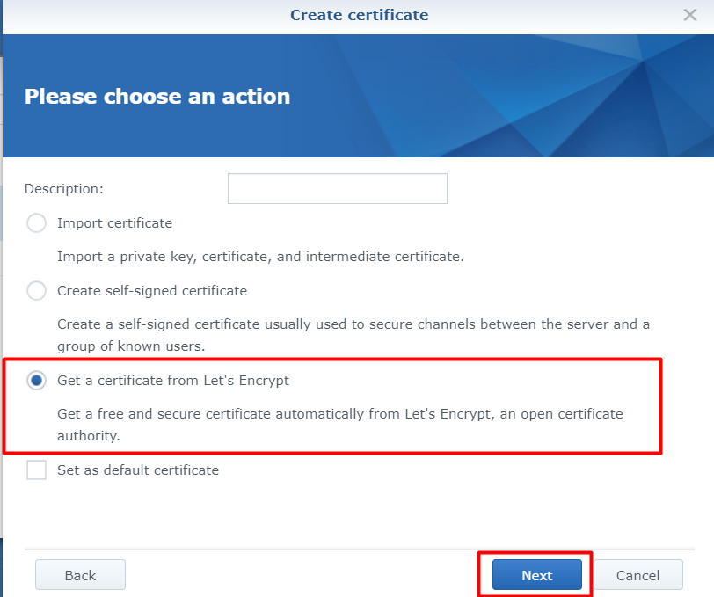The height and width of the screenshot is (597, 714).
Task: Focus the Description text field
Action: pyautogui.click(x=338, y=188)
